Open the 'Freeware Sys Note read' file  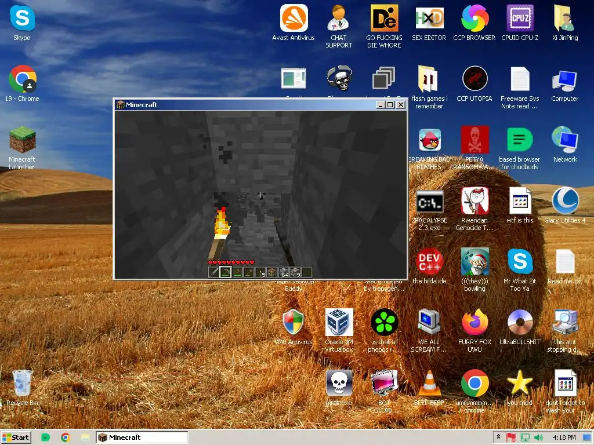coord(520,87)
